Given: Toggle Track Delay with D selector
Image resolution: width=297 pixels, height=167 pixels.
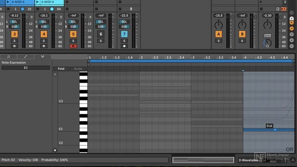Looking at the screenshot, I should pyautogui.click(x=292, y=34).
